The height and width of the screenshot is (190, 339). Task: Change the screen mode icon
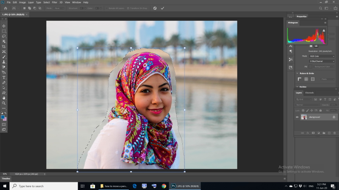[x=4, y=130]
